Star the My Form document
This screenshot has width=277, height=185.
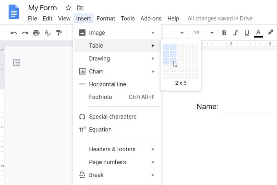point(68,8)
